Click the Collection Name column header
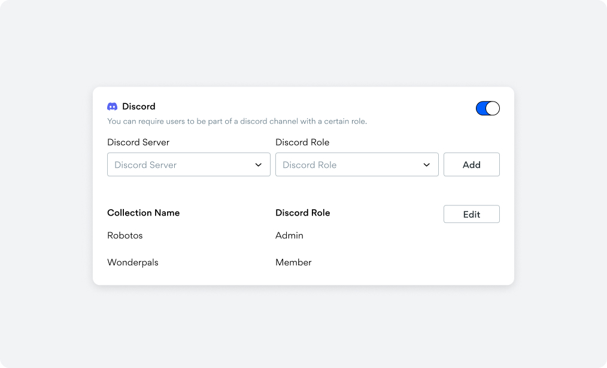 click(x=143, y=213)
